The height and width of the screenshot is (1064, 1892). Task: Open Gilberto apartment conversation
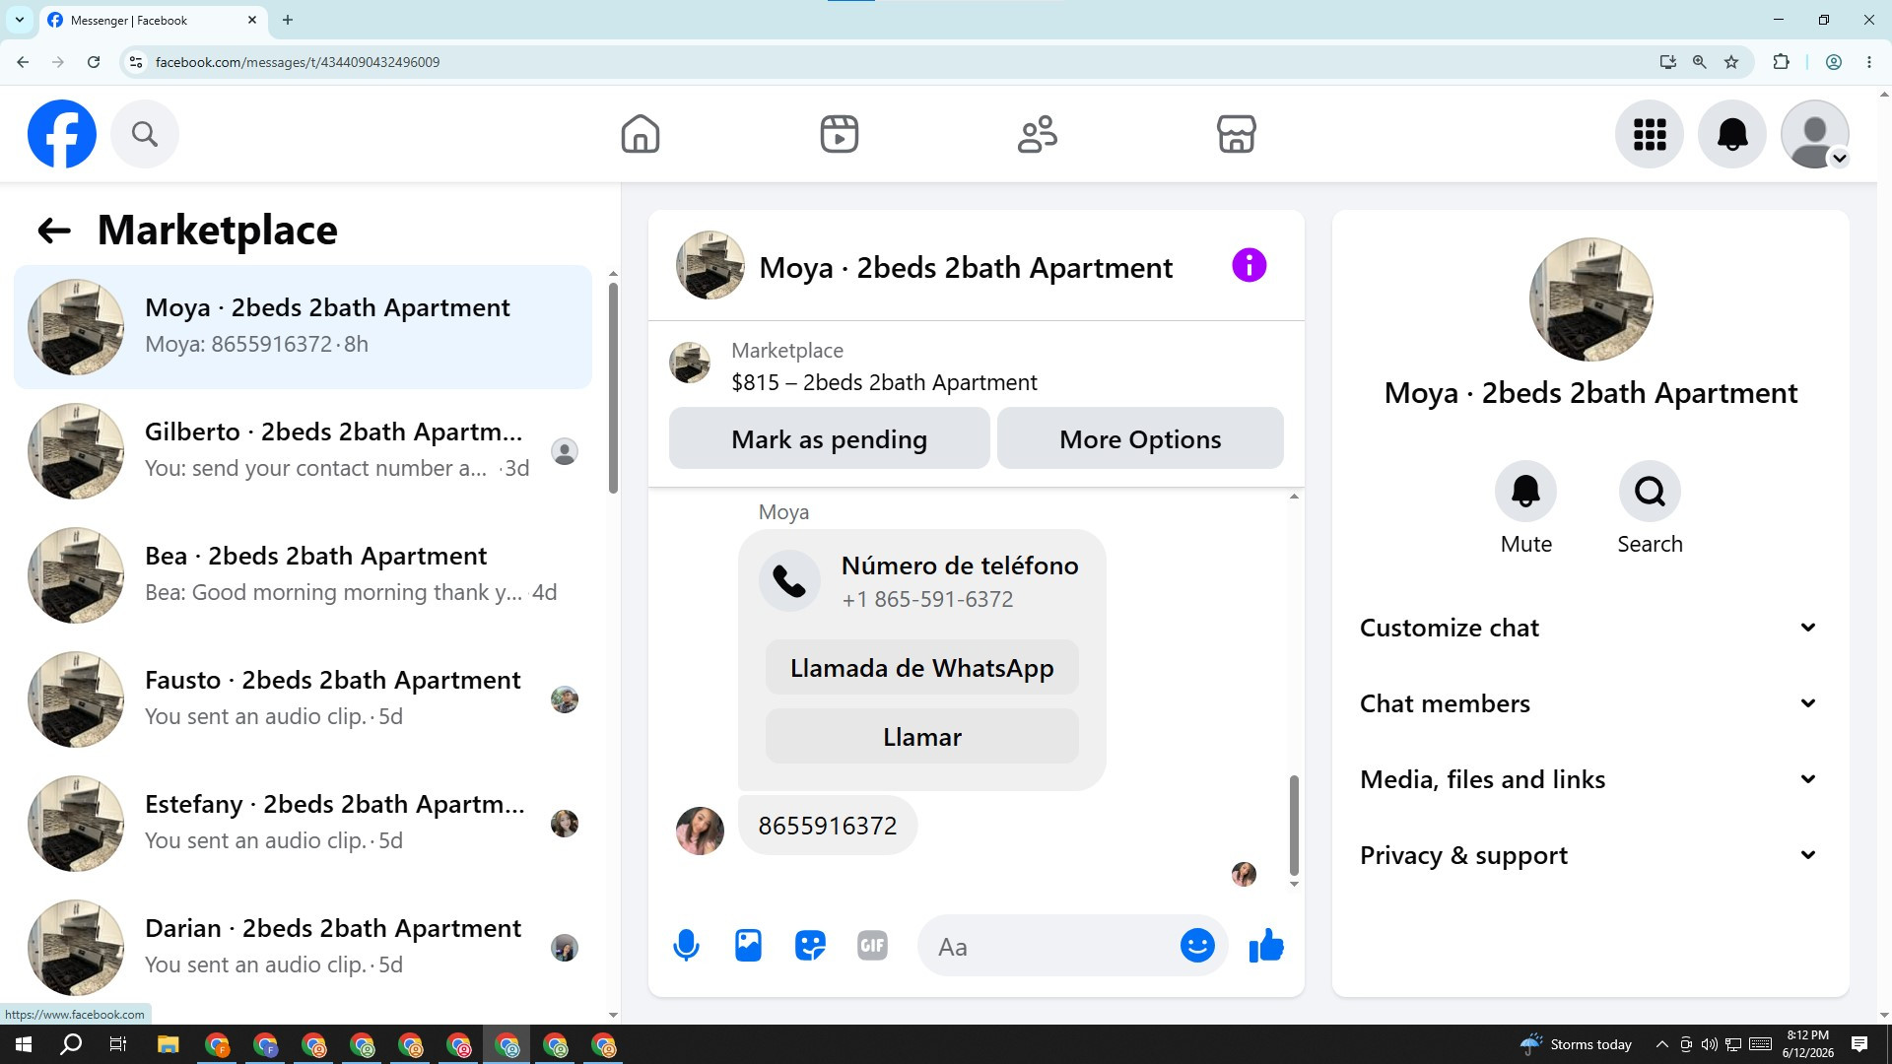click(x=304, y=451)
